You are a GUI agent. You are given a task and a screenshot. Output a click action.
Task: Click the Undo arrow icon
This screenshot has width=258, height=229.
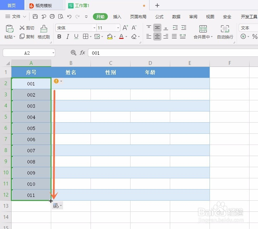coord(69,17)
